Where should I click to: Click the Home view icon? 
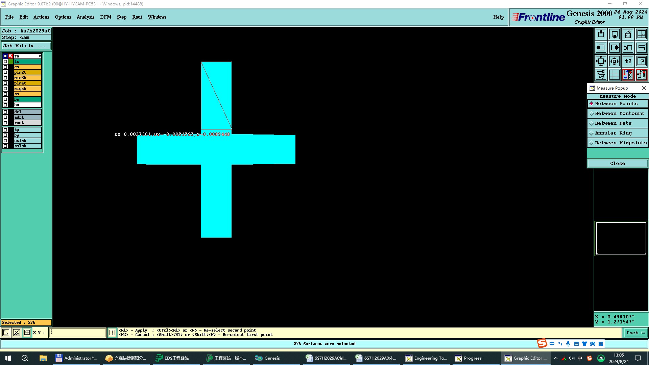point(628,34)
